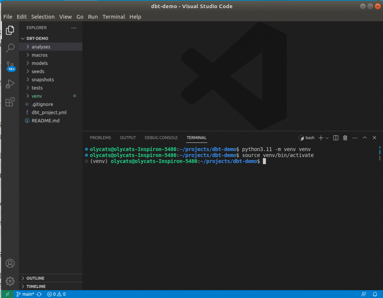Screen dimensions: 383x298
Task: Click the new terminal plus icon
Action: [321, 138]
